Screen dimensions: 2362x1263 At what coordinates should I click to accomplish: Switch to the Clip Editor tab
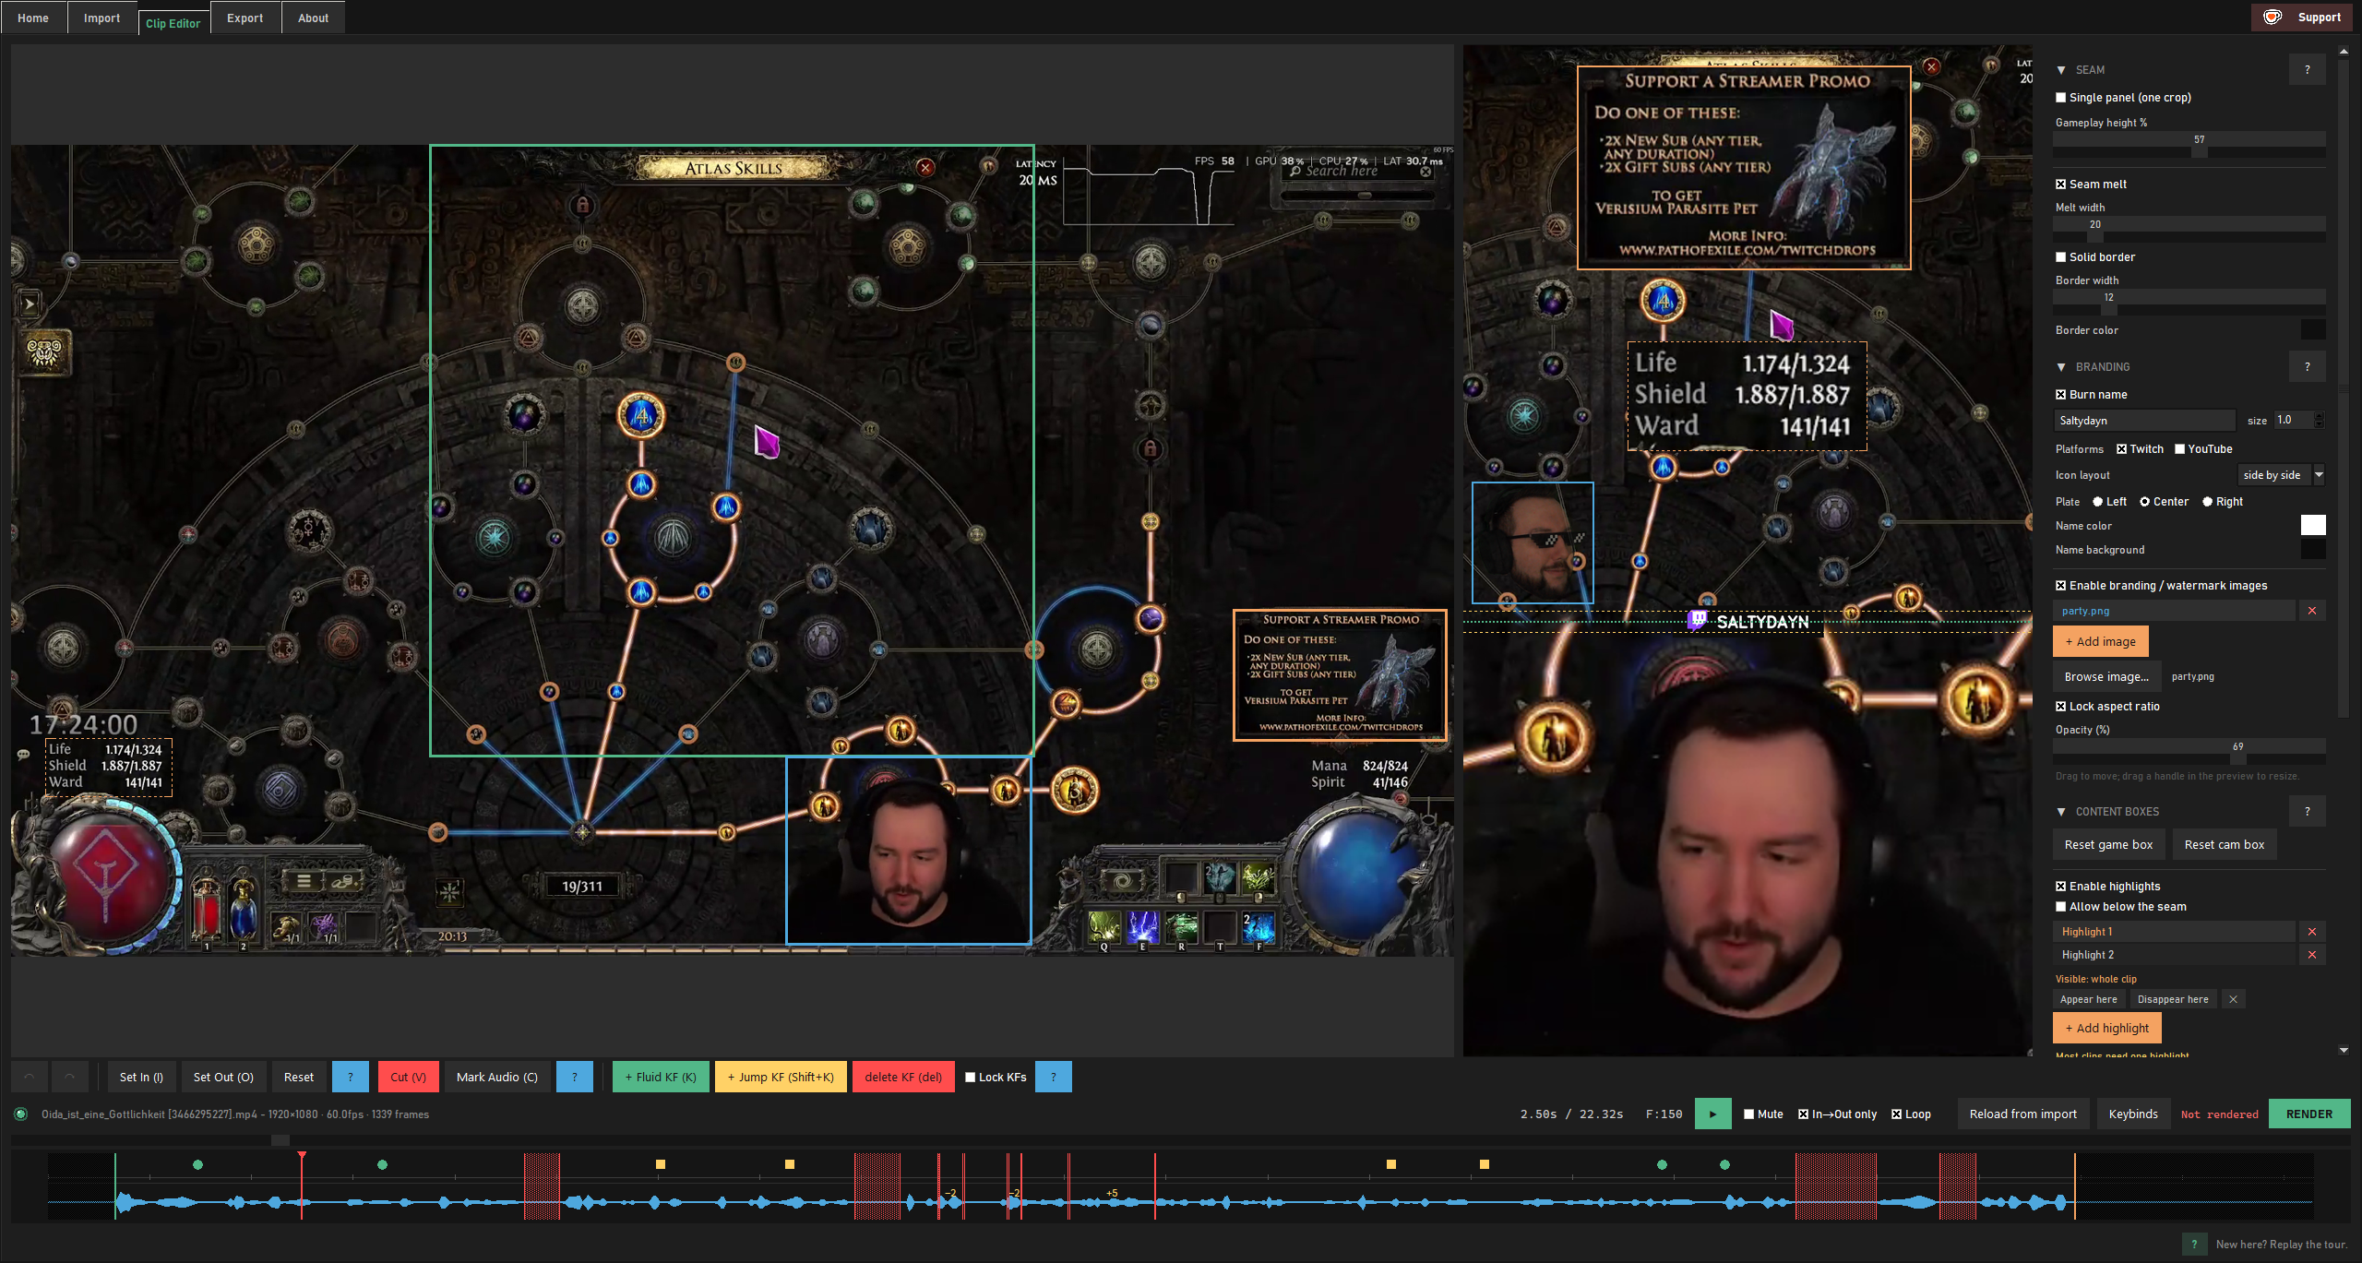[173, 23]
